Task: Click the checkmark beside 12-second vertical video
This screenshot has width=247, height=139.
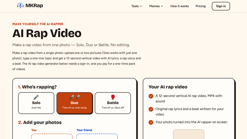Action: pyautogui.click(x=151, y=96)
